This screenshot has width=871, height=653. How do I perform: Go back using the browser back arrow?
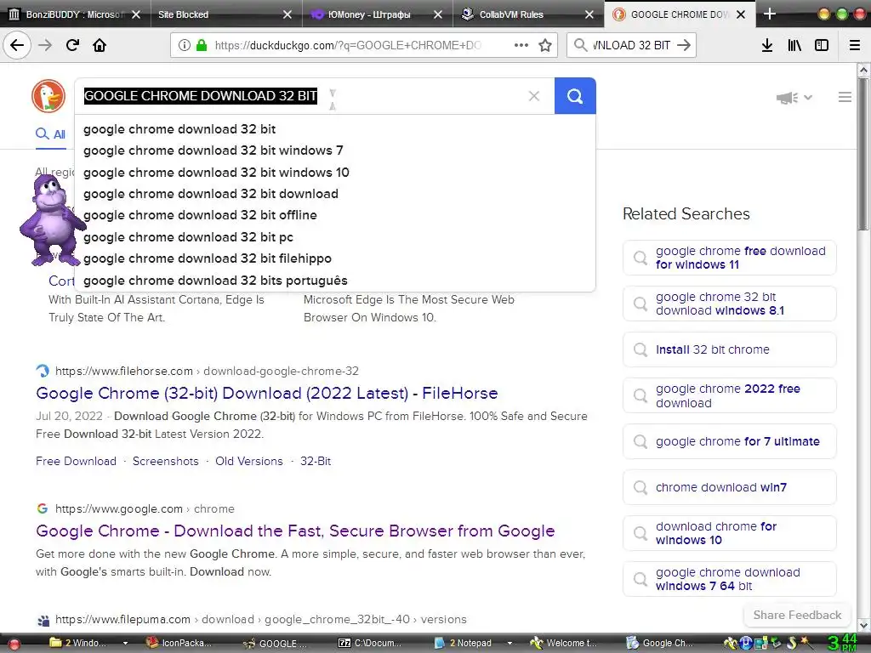tap(17, 45)
